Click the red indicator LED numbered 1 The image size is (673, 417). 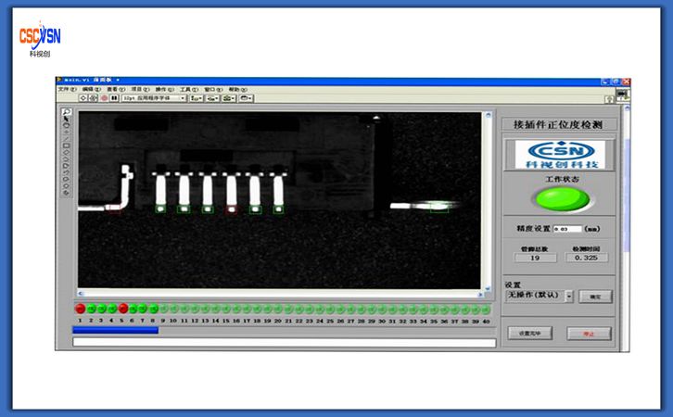point(80,309)
